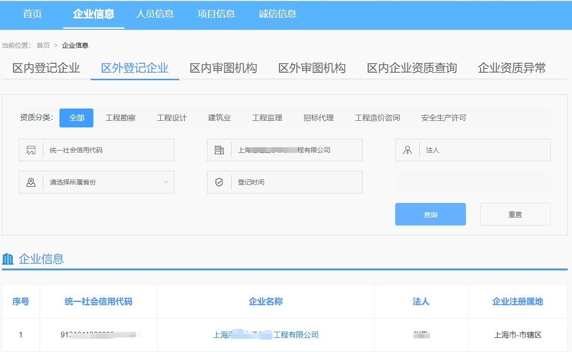Focus the 统一社会信用代码 input field
Viewport: 572px width, 352px height.
(x=108, y=150)
